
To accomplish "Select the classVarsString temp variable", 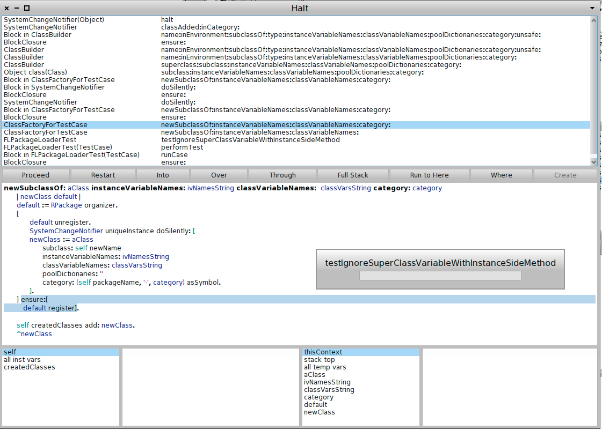I will (361, 389).
